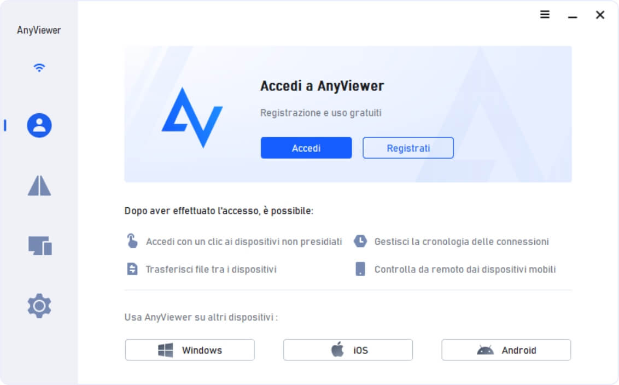This screenshot has width=619, height=385.
Task: Download AnyViewer for Android
Action: click(x=506, y=350)
